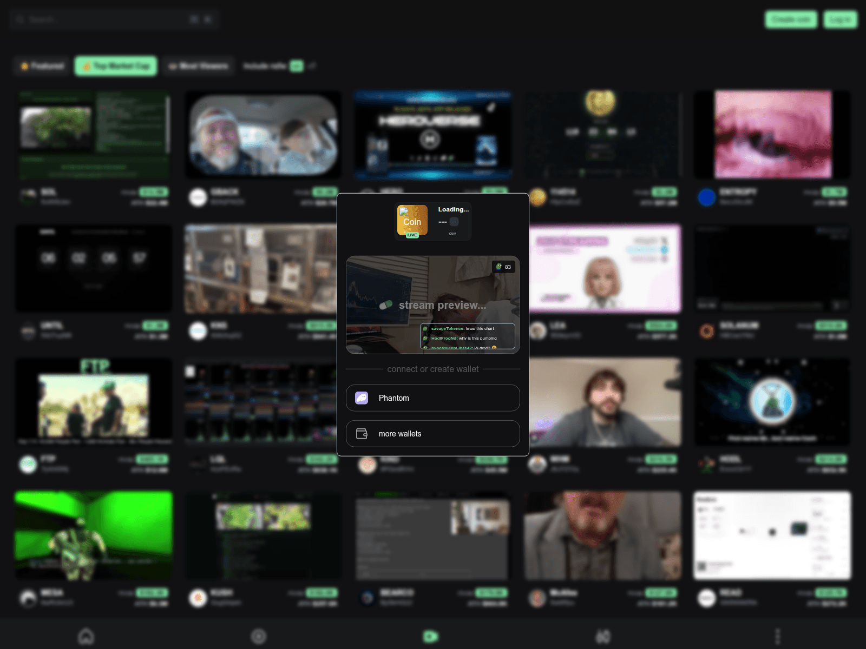Open the more wallets option
This screenshot has width=866, height=649.
(432, 433)
